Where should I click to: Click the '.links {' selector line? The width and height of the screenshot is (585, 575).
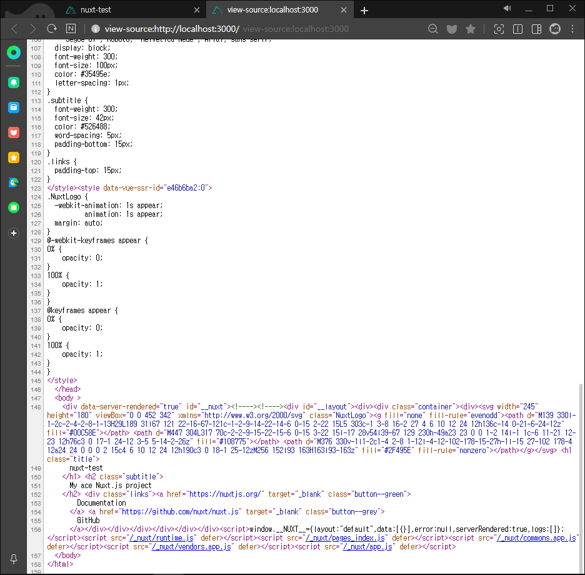(x=62, y=162)
